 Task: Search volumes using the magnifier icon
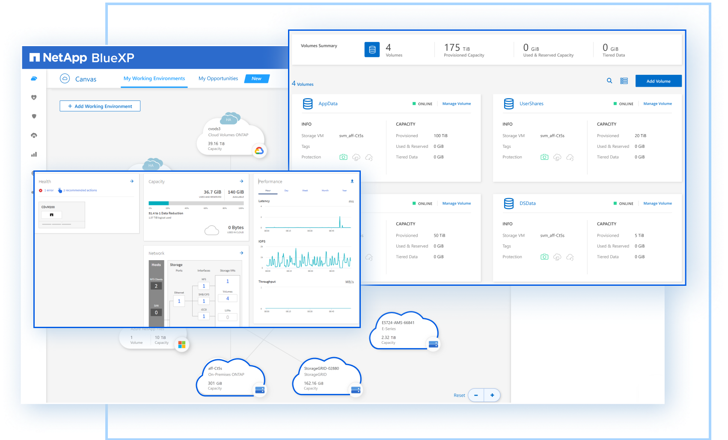(x=609, y=81)
